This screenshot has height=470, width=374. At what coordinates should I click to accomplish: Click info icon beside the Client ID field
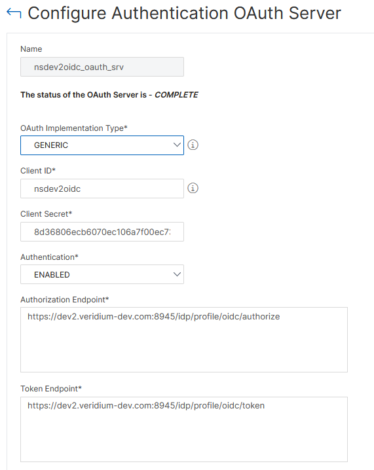click(x=193, y=189)
